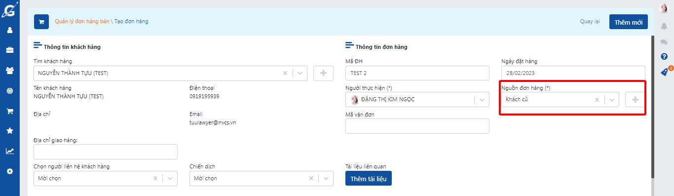Open the target/goal sidebar icon
Viewport: 674px width, 196px height.
point(9,90)
